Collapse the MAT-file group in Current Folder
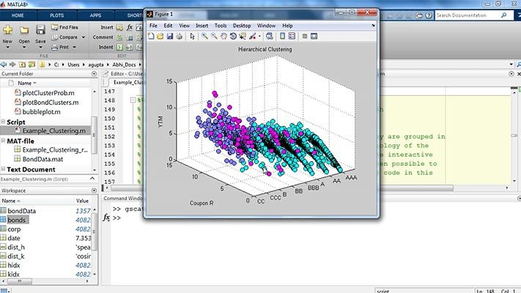This screenshot has height=293, width=521. pos(4,140)
